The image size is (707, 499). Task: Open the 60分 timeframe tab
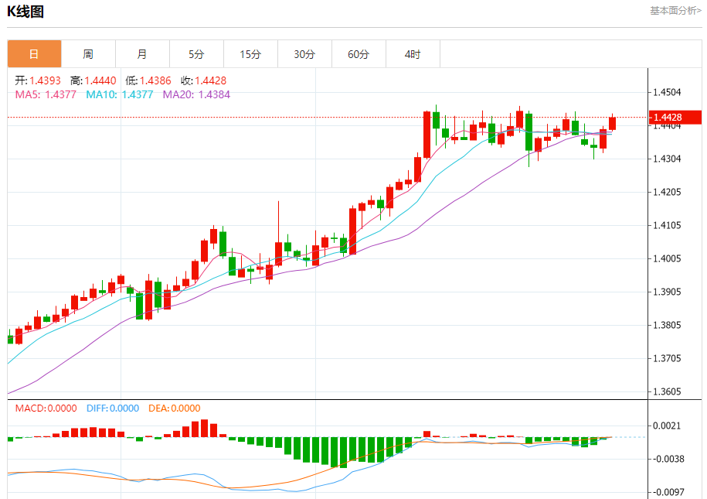(359, 54)
